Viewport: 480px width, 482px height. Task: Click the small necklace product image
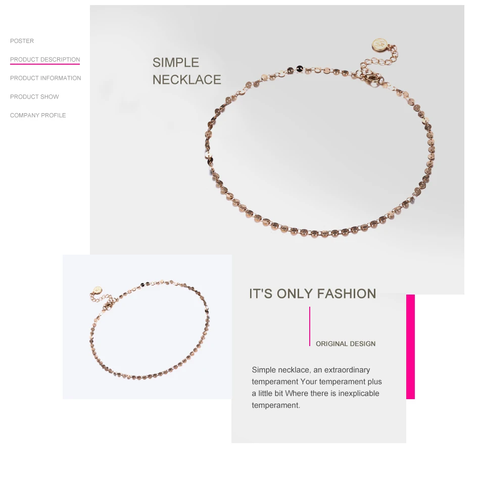[147, 327]
